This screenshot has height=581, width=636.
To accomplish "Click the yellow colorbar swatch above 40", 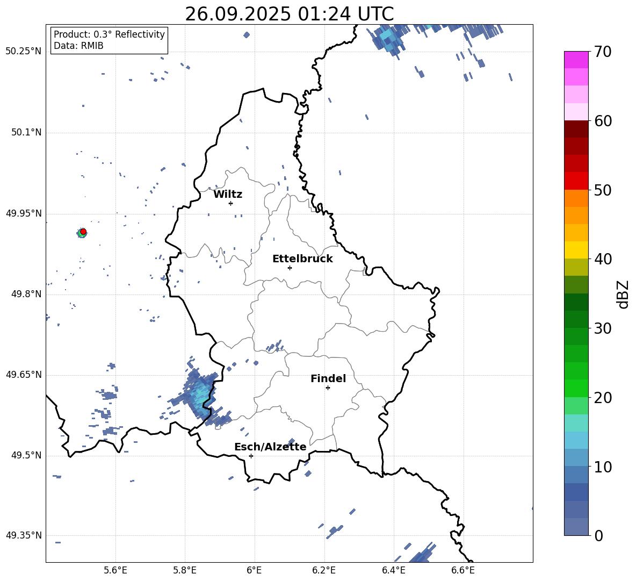I will [x=576, y=250].
